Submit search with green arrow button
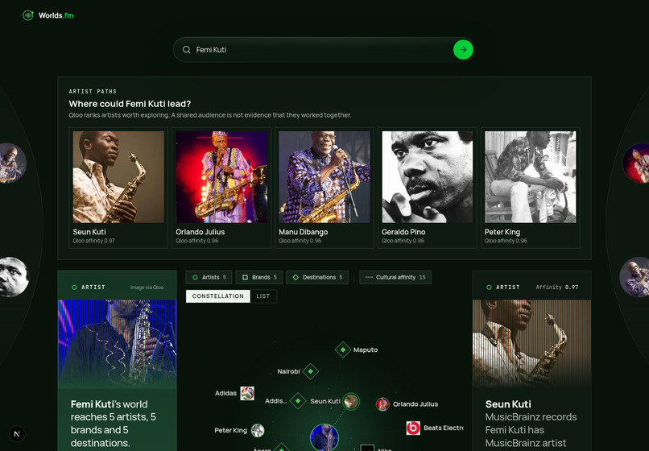Viewport: 649px width, 451px height. click(x=463, y=50)
